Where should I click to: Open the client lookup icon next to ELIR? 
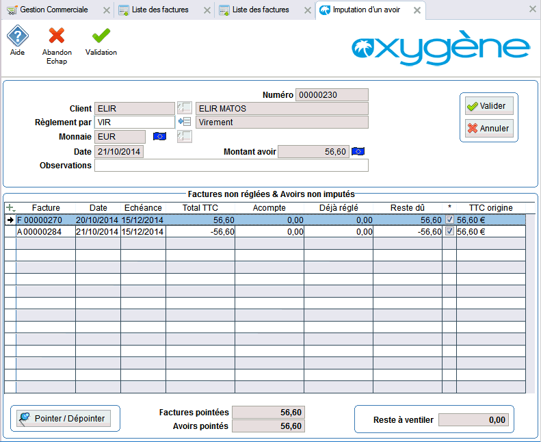184,108
